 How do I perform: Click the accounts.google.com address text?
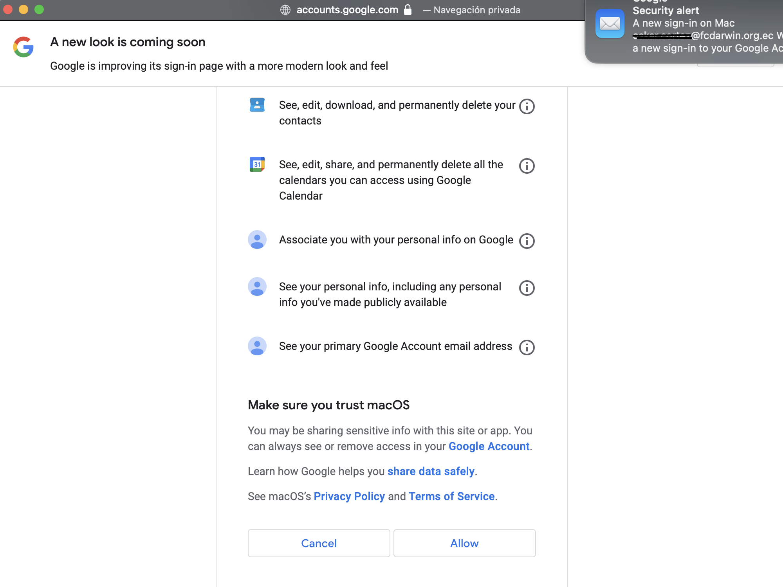(347, 10)
